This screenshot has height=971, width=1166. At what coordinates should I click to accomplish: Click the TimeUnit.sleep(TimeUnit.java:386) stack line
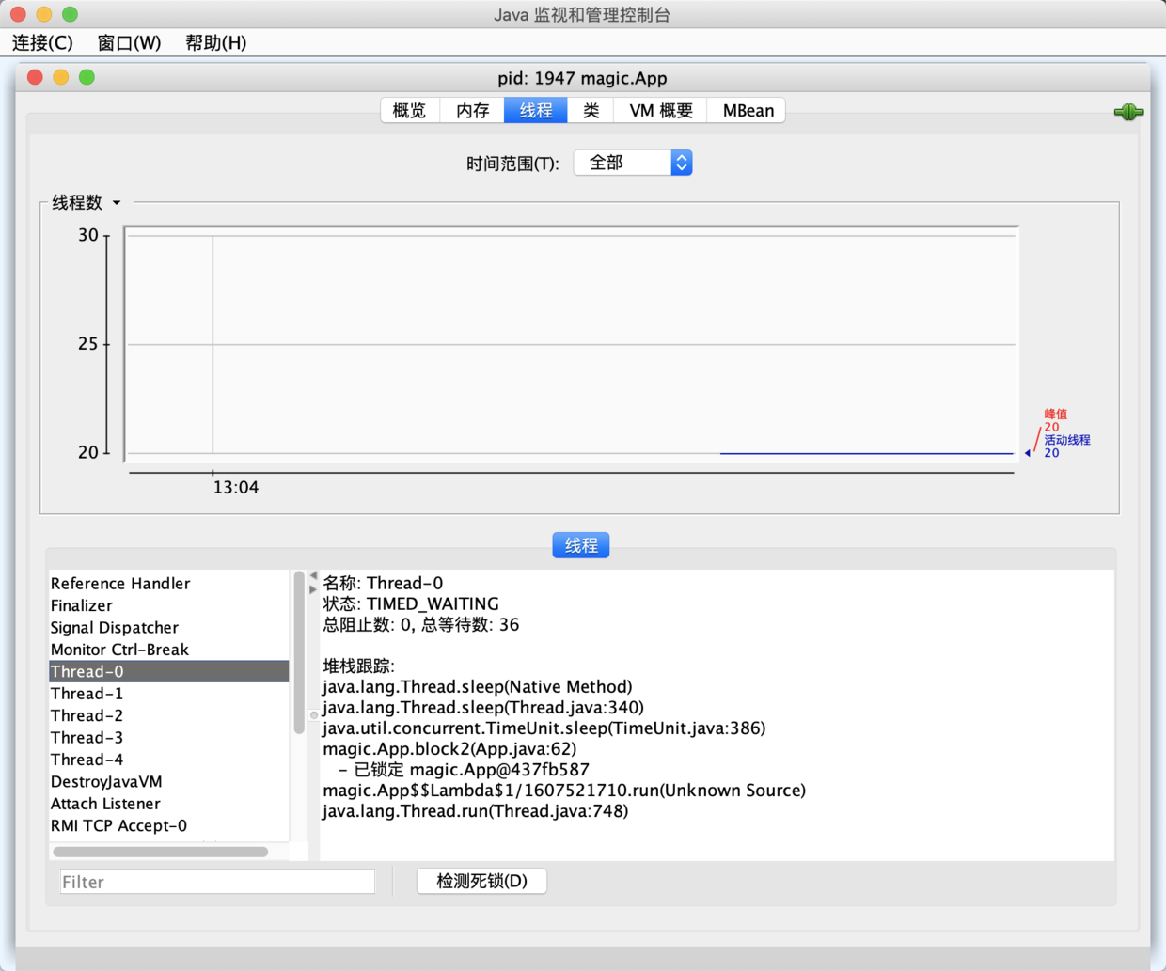pos(544,728)
